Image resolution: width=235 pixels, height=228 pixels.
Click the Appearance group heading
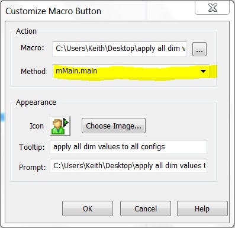click(36, 102)
